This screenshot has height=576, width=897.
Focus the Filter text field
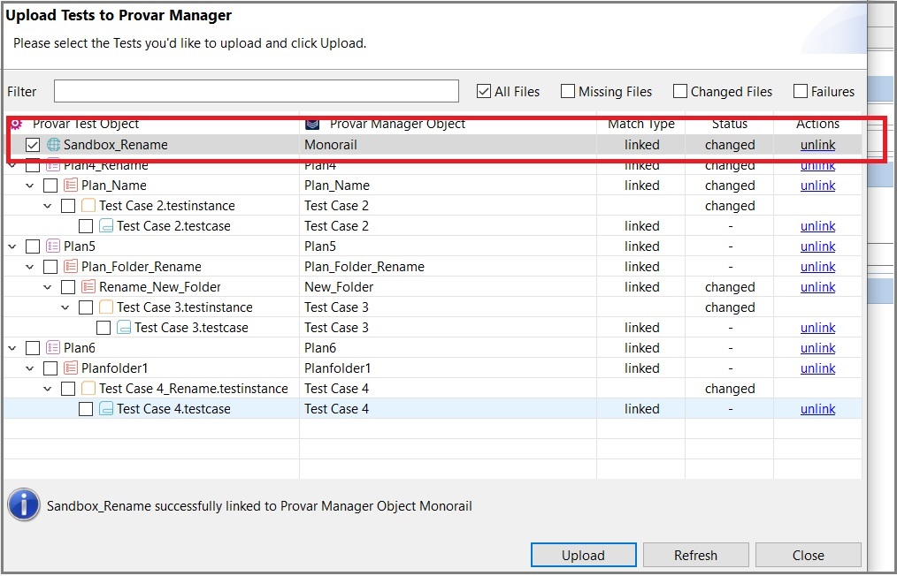click(257, 91)
